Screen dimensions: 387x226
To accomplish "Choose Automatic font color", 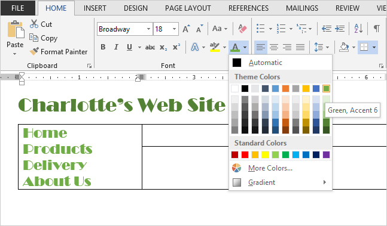I will (x=281, y=63).
